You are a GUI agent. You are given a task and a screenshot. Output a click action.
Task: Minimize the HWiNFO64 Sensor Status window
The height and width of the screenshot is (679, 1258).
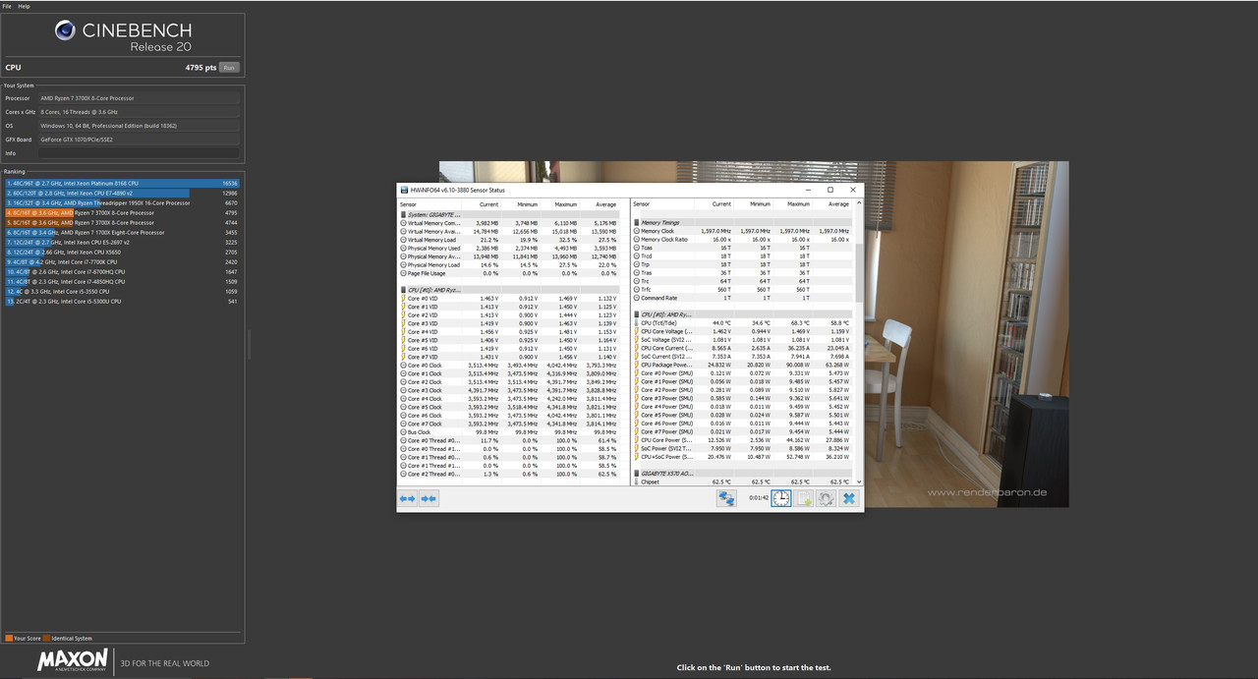(x=807, y=190)
